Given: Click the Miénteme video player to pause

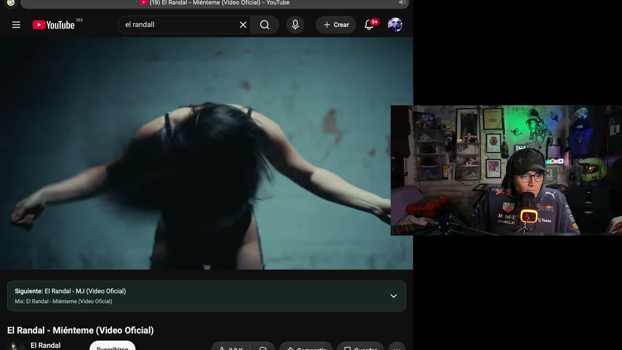Looking at the screenshot, I should coord(207,154).
